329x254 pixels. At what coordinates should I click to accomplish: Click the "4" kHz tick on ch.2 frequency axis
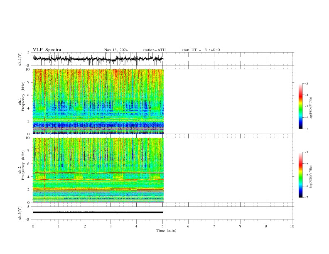coord(29,177)
